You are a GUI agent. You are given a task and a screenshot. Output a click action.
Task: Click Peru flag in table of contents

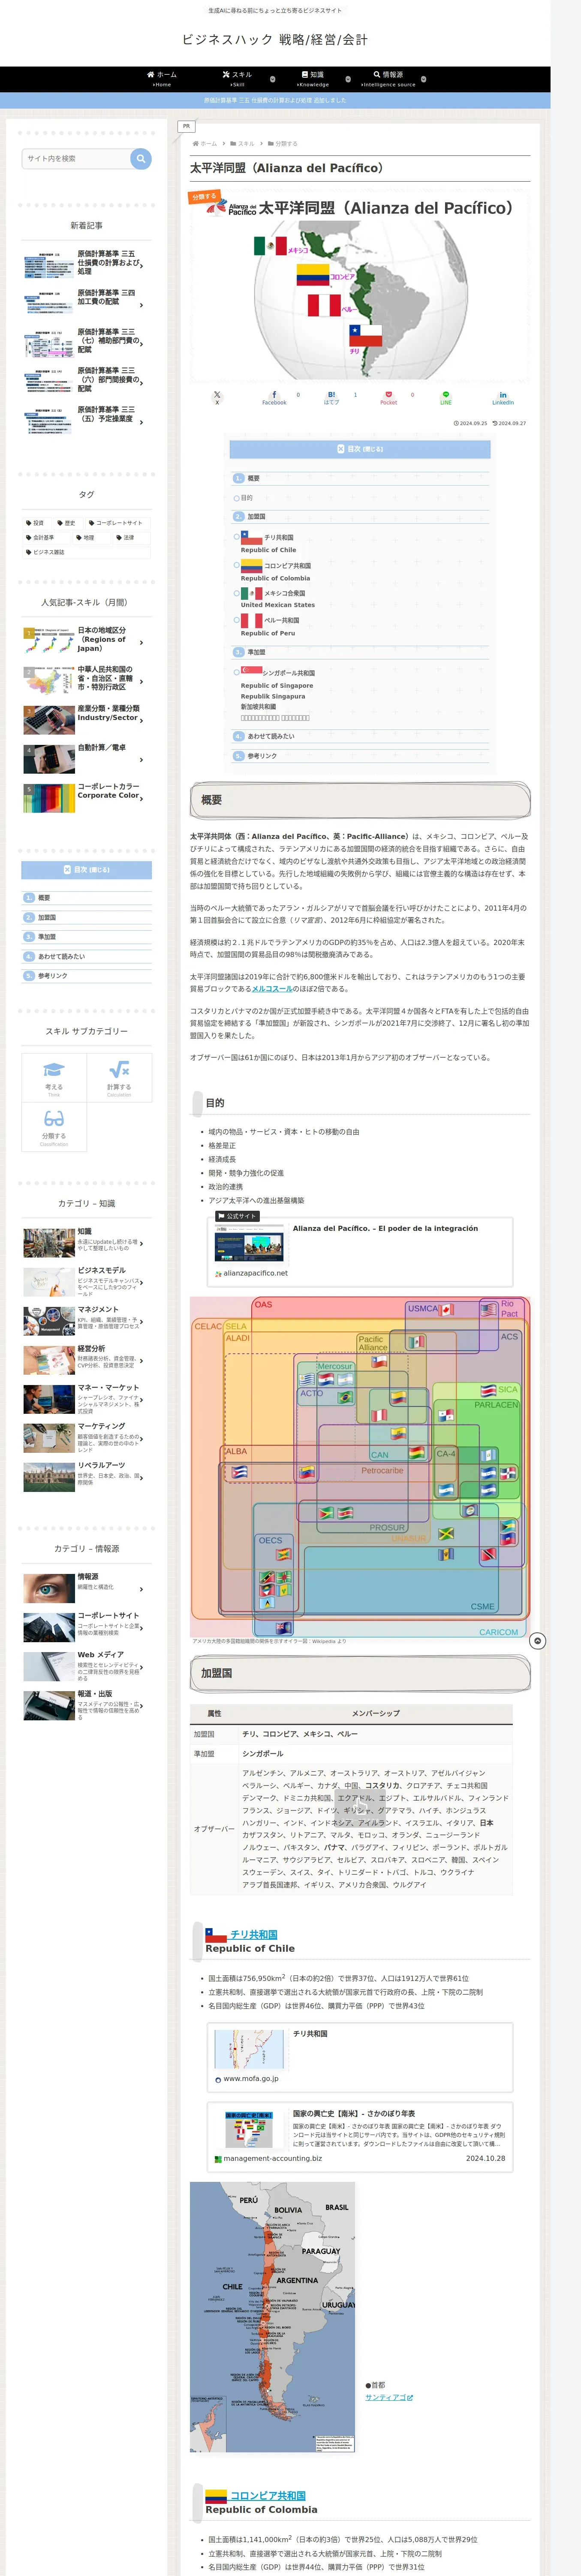[252, 620]
